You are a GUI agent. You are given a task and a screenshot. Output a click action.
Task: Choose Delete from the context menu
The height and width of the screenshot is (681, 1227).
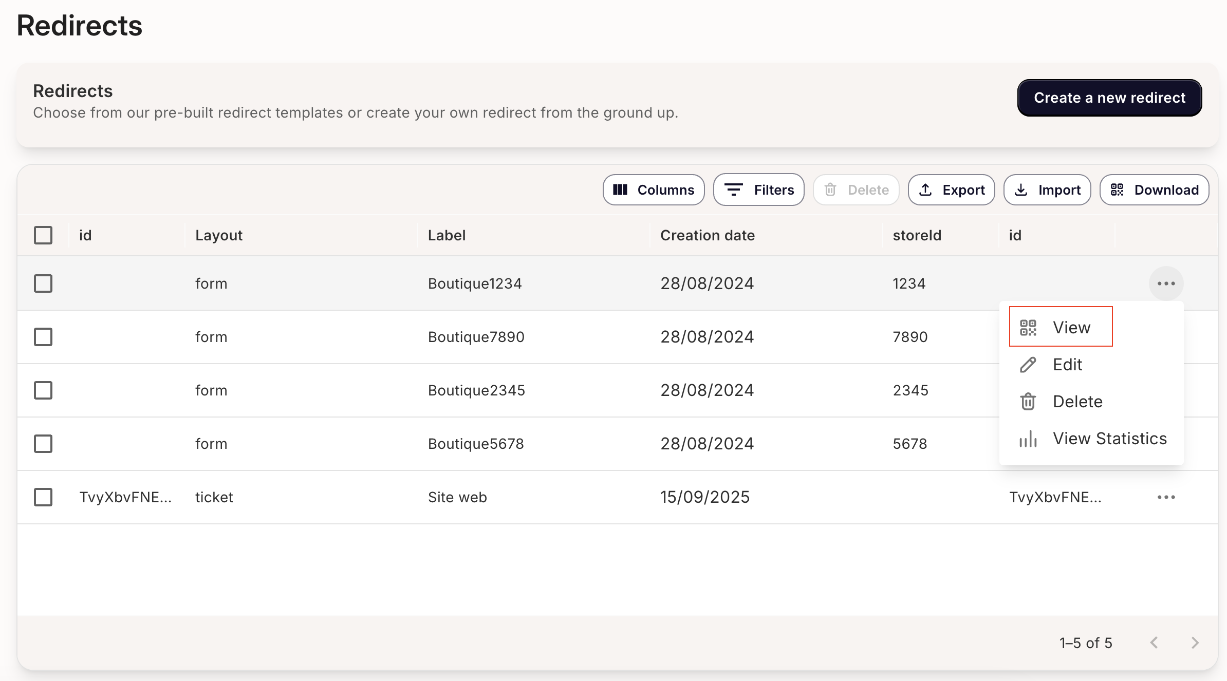tap(1077, 401)
